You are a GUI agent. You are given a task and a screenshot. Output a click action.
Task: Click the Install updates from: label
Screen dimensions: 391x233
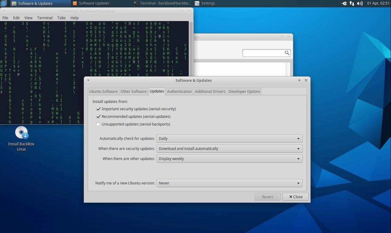tap(110, 101)
